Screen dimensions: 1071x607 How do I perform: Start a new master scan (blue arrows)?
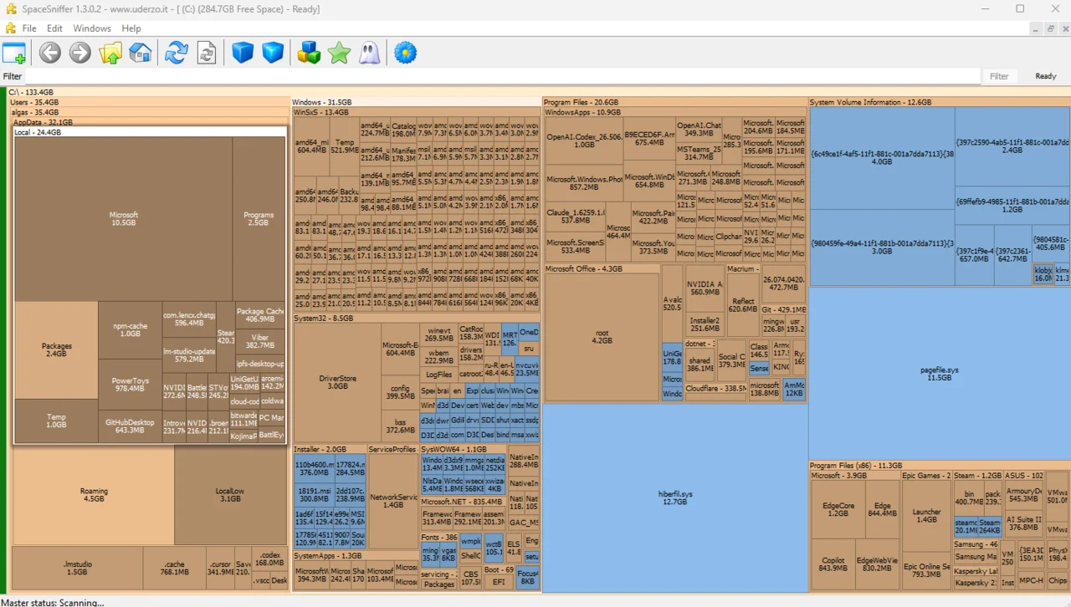coord(177,54)
